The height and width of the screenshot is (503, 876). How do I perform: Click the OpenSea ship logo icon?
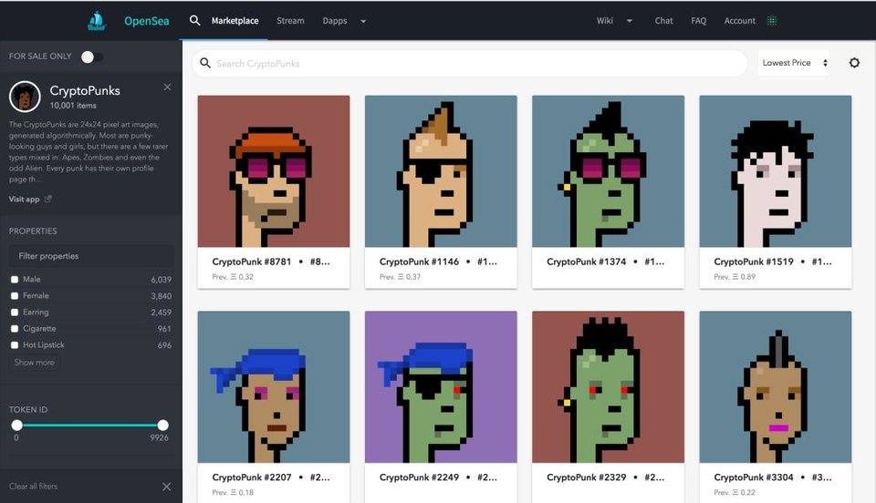point(98,21)
